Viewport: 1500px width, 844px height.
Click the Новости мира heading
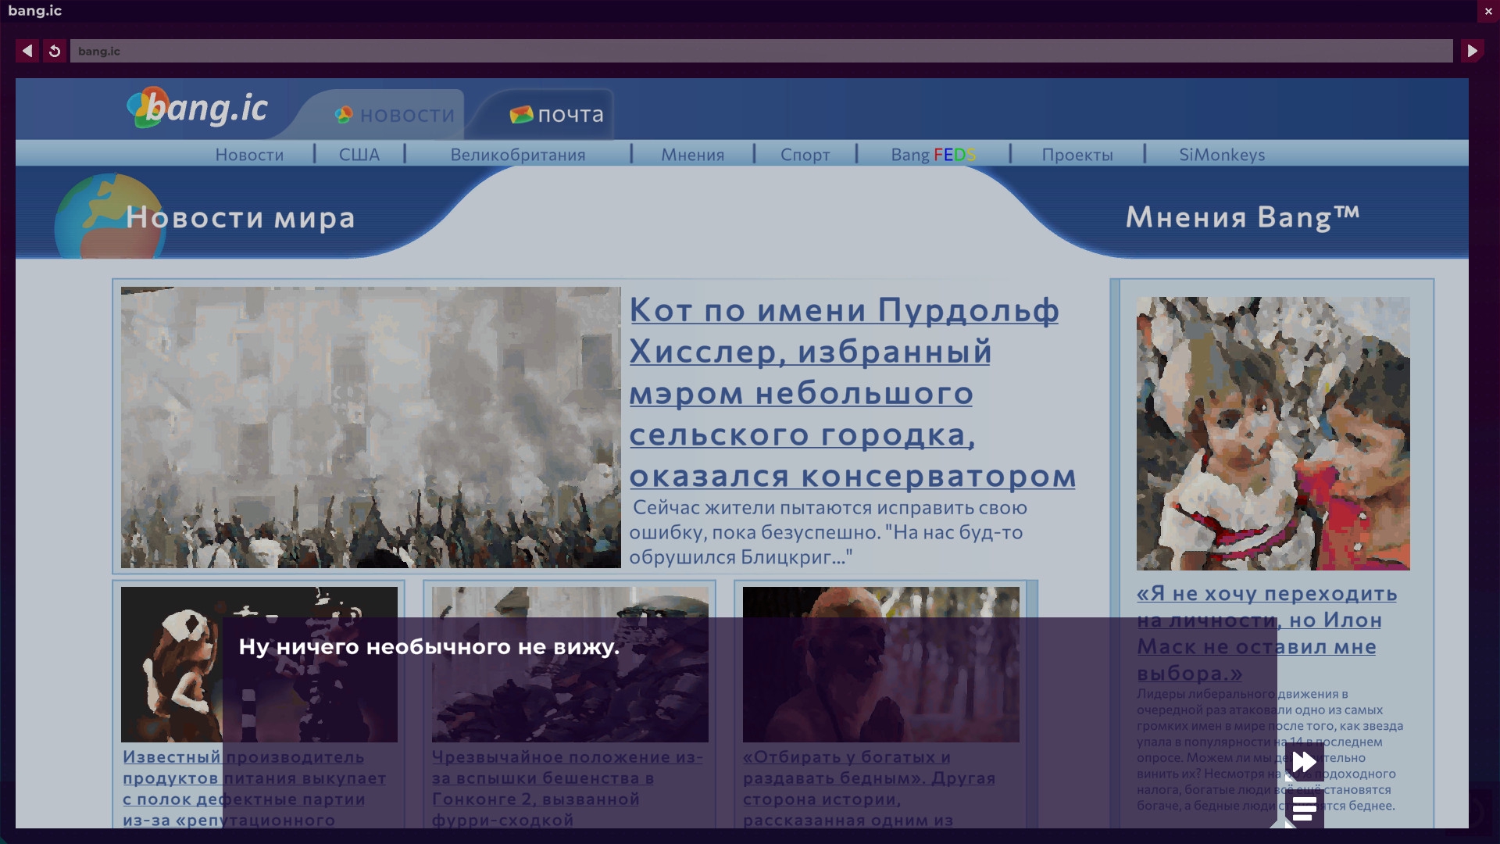(241, 217)
